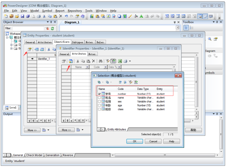Image resolution: width=226 pixels, height=167 pixels.
Task: Open the print icon dropdown arrow
Action: tap(130, 61)
